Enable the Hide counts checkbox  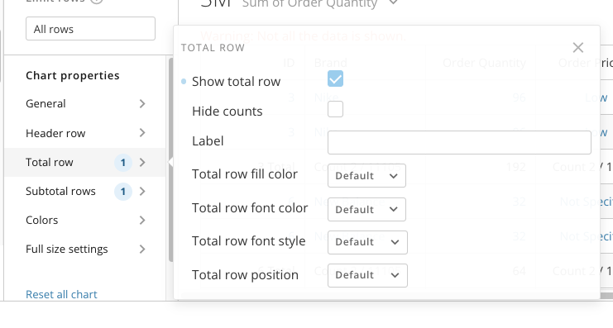[x=335, y=109]
